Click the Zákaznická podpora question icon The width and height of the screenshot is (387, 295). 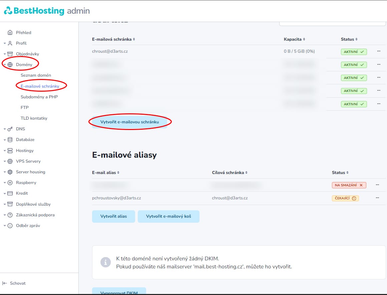[x=10, y=215]
